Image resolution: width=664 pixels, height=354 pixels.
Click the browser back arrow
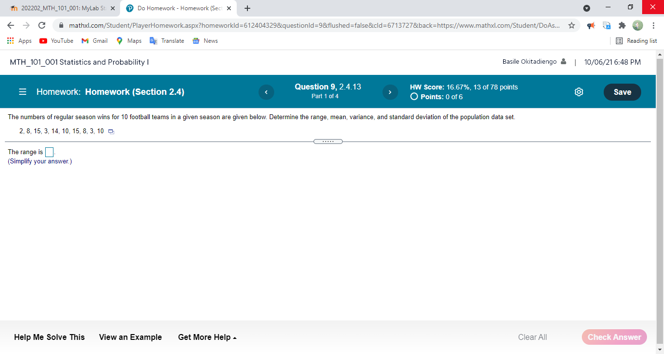pos(11,25)
